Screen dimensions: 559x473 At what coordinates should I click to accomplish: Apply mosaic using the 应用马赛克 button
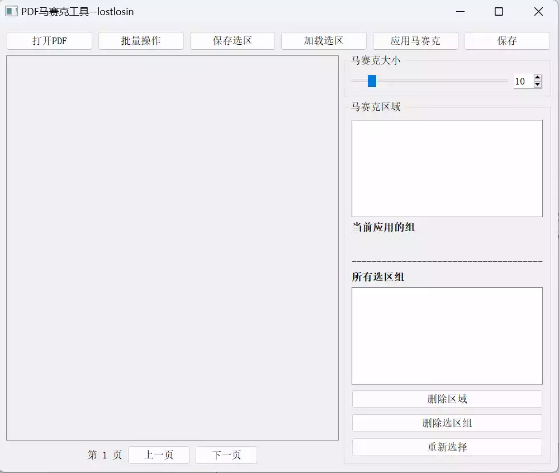(x=415, y=40)
